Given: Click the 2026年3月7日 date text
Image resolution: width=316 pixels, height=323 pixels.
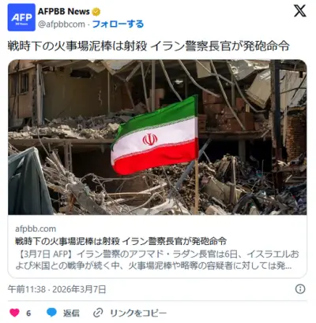Looking at the screenshot, I should 79,289.
